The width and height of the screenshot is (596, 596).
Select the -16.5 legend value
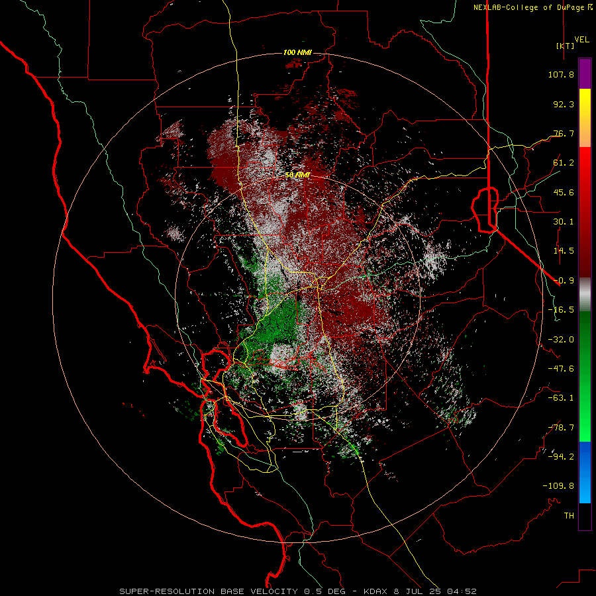pyautogui.click(x=561, y=310)
